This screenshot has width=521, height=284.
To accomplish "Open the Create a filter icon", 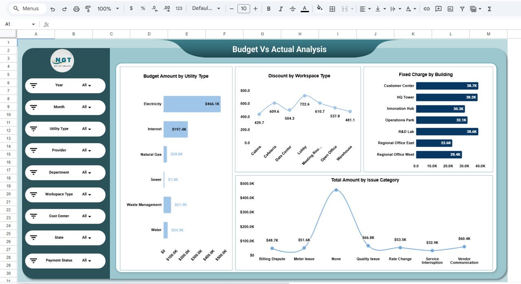I will coord(462,8).
